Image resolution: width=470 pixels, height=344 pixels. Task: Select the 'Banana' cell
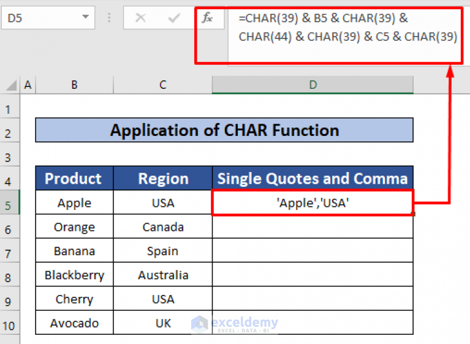74,250
